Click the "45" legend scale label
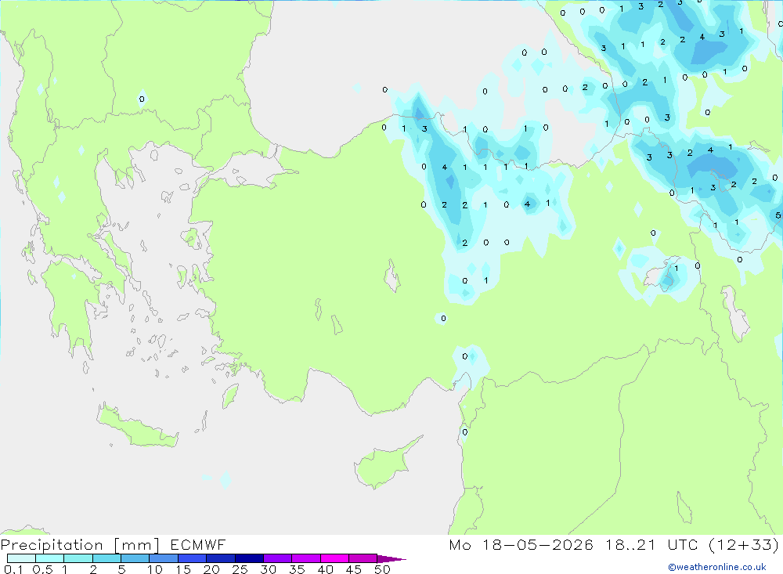Viewport: 783px width, 574px height. 354,569
